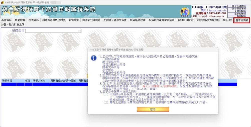Screen dimensions: 251x127
Task: Open the 所得項目 dropdown list
Action: point(53,31)
